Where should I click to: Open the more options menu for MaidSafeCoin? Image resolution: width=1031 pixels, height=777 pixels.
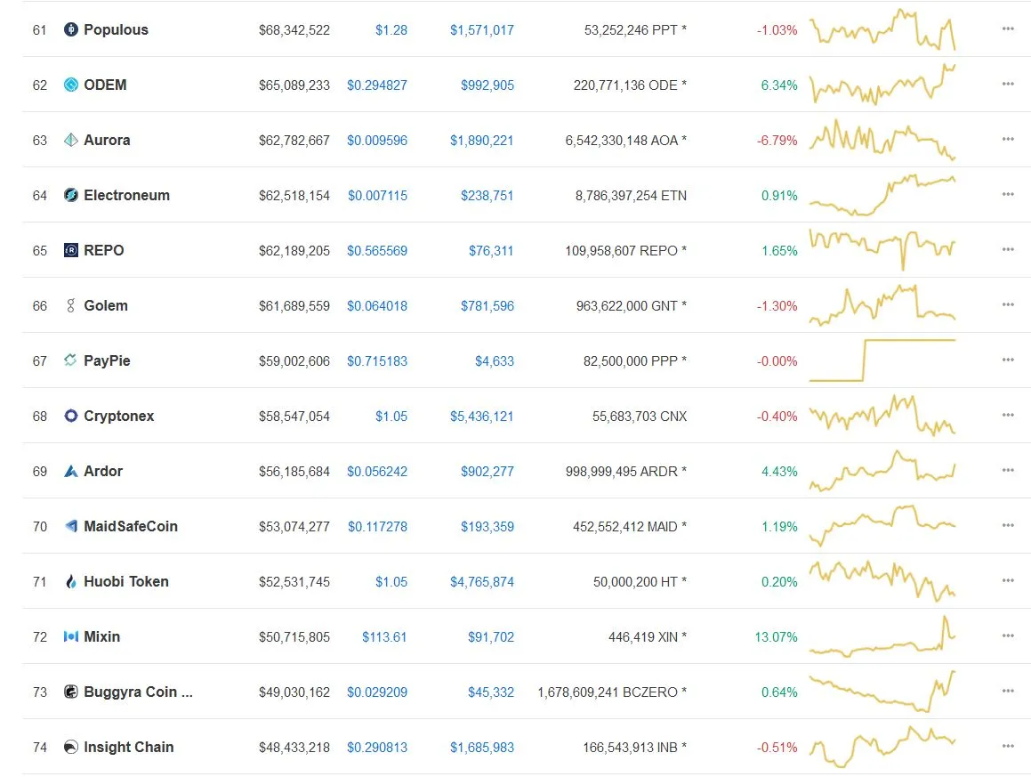coord(1008,526)
